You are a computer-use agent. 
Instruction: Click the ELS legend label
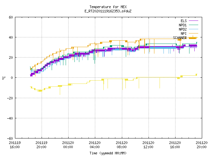coord(184,21)
